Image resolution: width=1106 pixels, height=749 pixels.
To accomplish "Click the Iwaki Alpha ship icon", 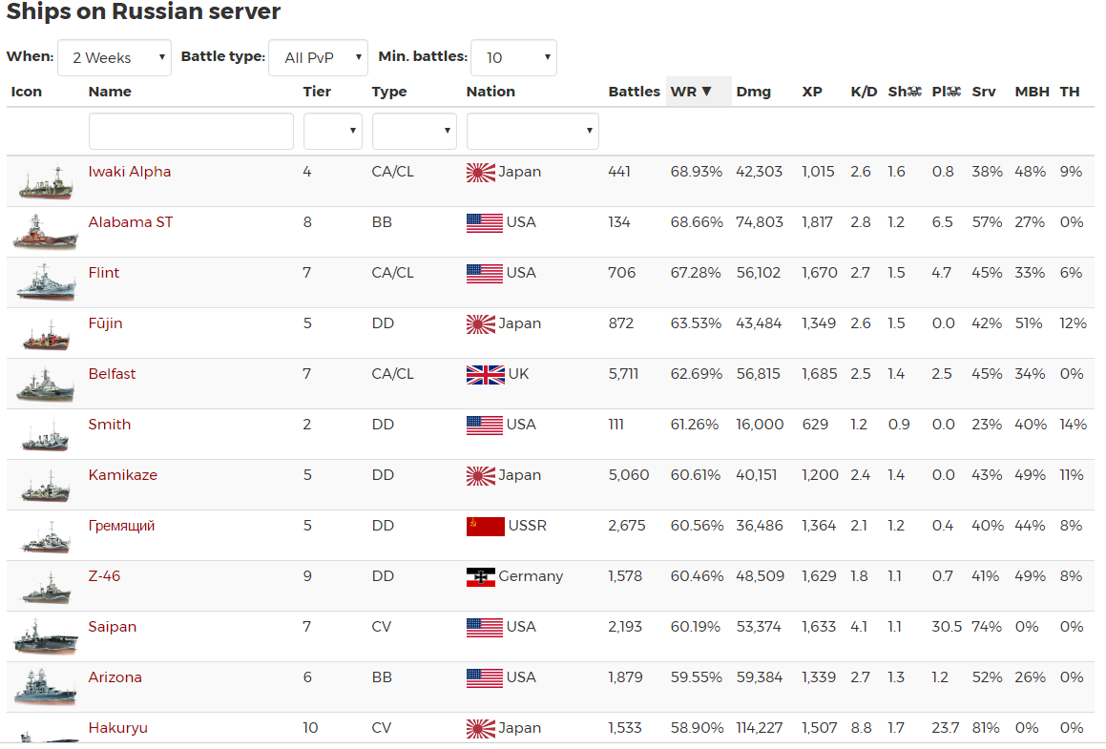I will coord(44,181).
